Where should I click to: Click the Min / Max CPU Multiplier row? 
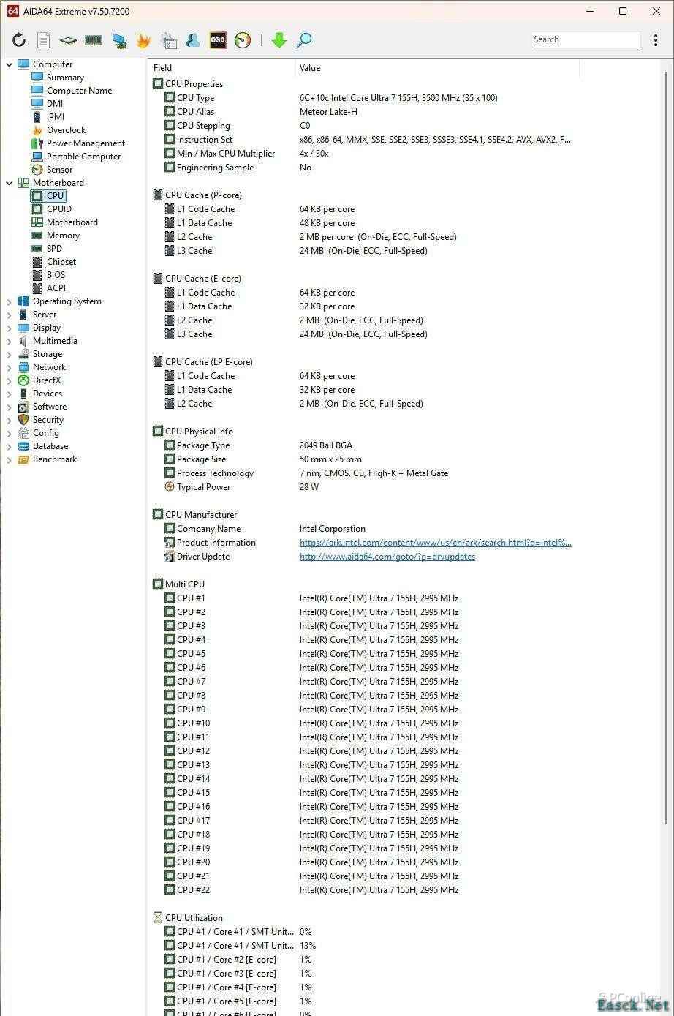pos(363,154)
